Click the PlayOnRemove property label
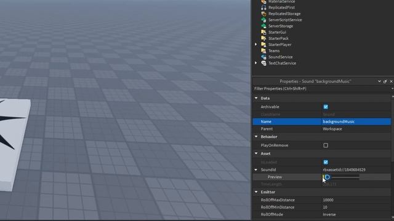The width and height of the screenshot is (394, 221). click(x=275, y=145)
